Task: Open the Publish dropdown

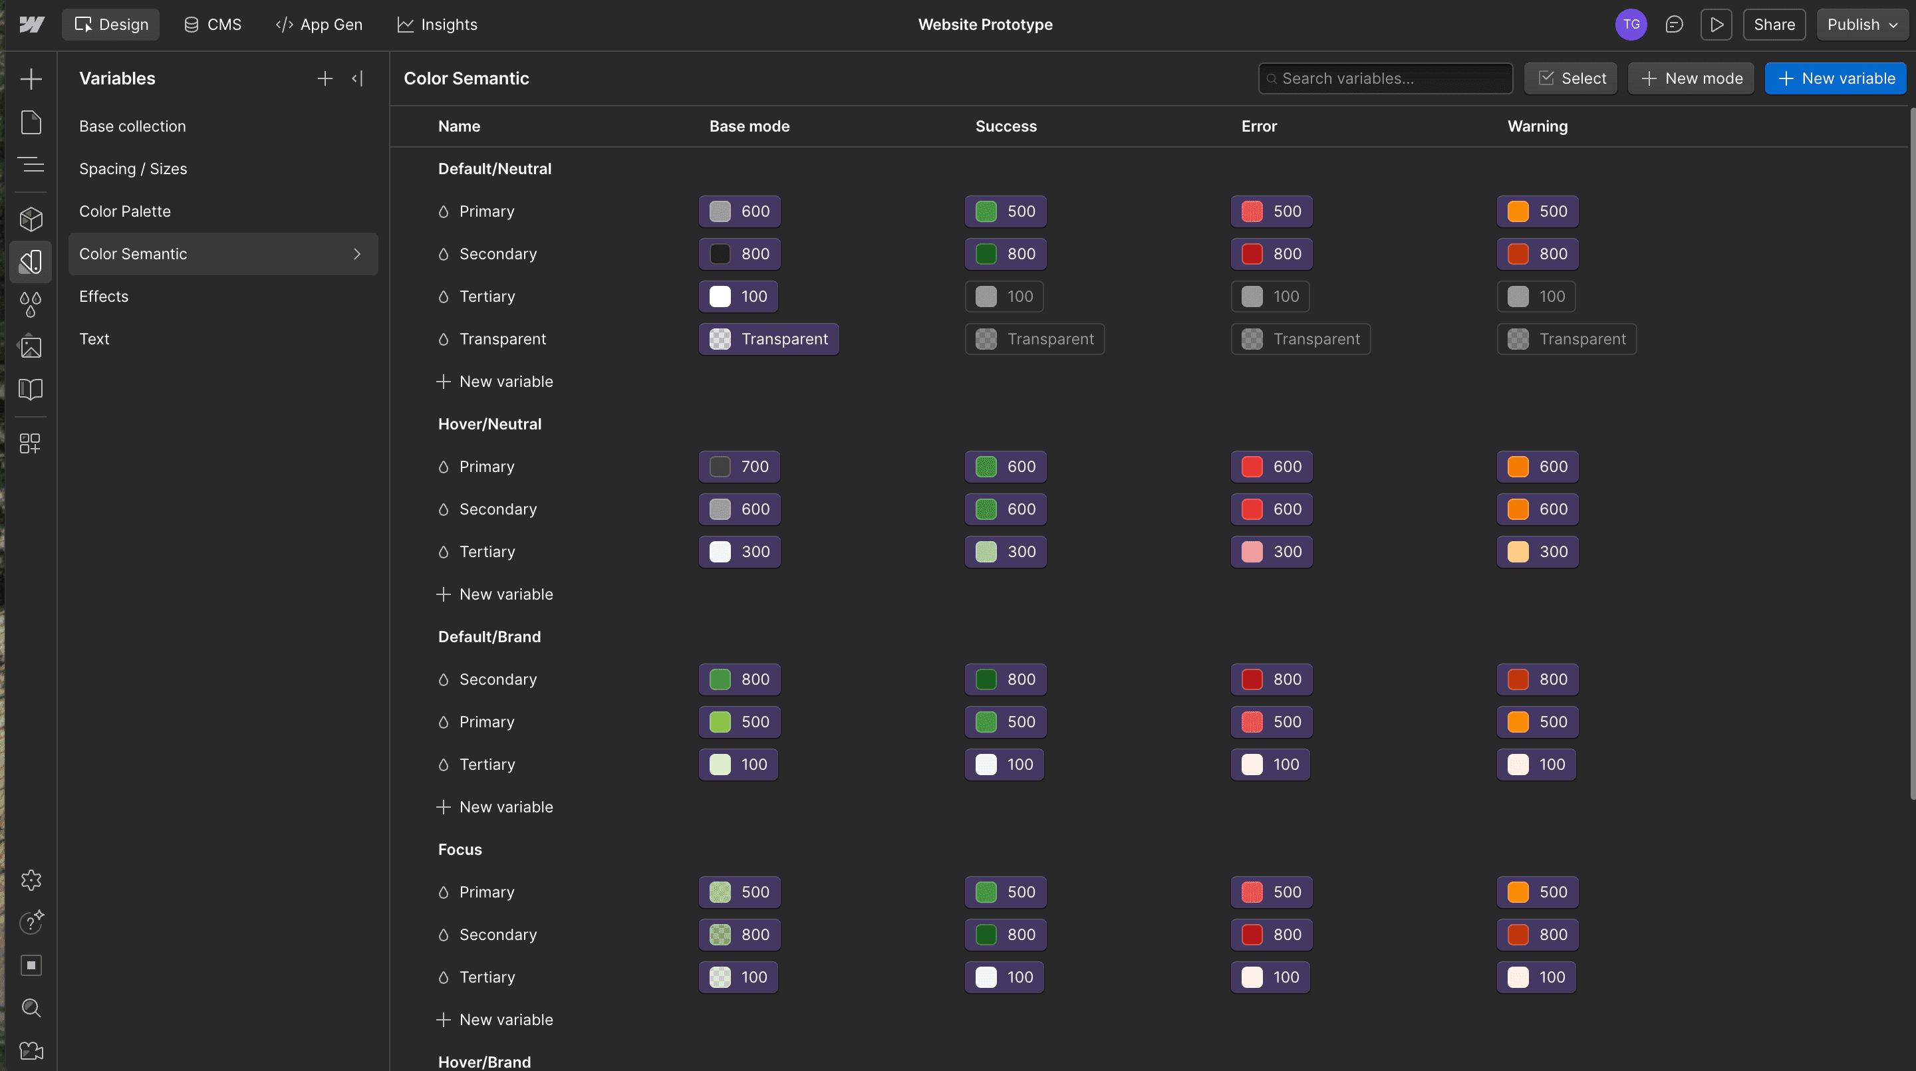Action: pos(1861,25)
